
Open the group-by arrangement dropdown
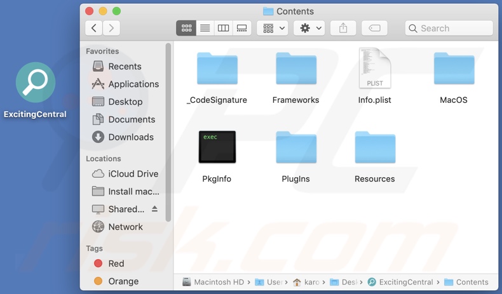[x=273, y=28]
